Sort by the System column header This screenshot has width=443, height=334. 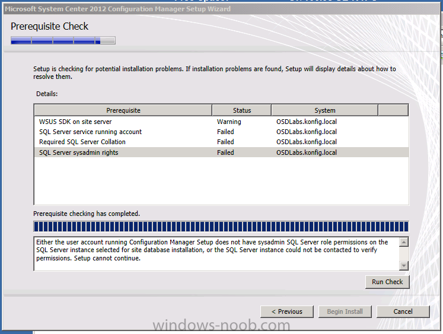tap(325, 110)
